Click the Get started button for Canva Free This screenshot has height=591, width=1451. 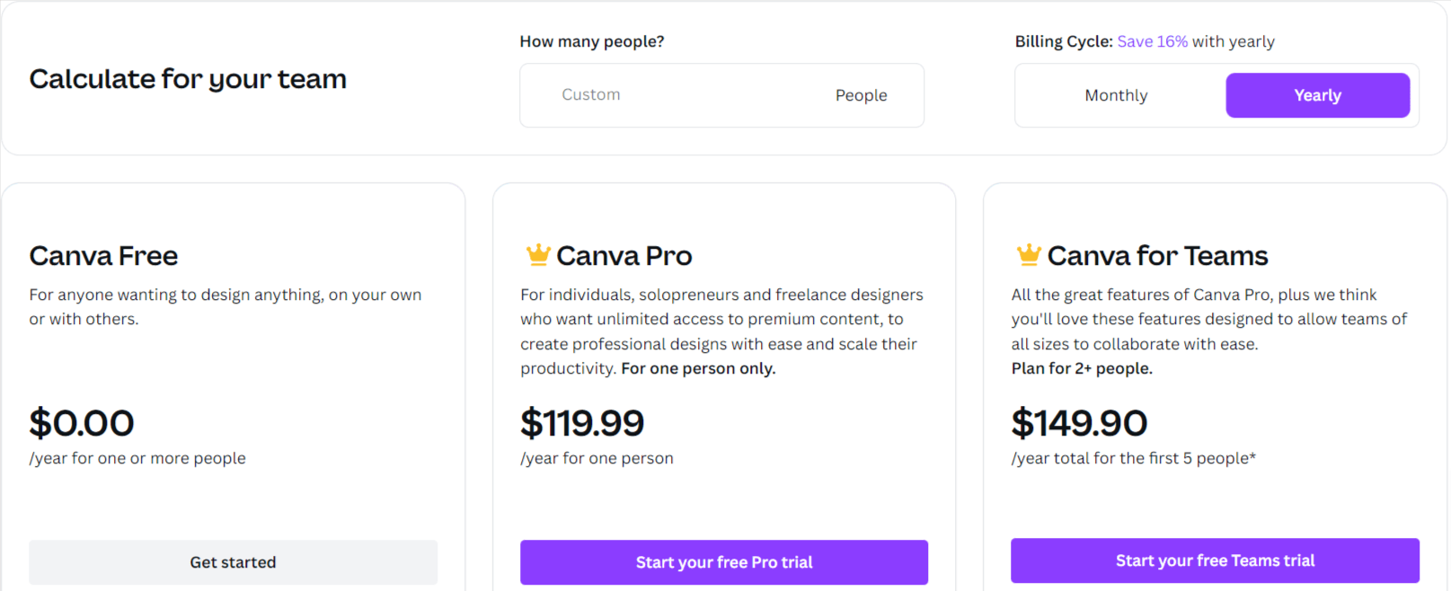pyautogui.click(x=233, y=561)
